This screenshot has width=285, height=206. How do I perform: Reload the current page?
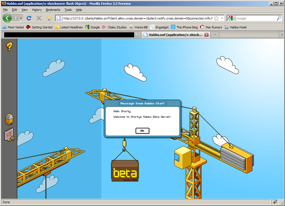(x=29, y=18)
